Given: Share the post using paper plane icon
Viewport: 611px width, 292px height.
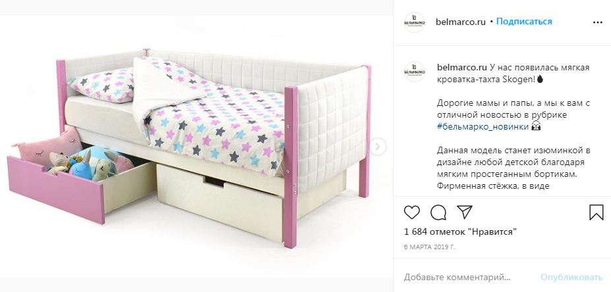Looking at the screenshot, I should 465,212.
